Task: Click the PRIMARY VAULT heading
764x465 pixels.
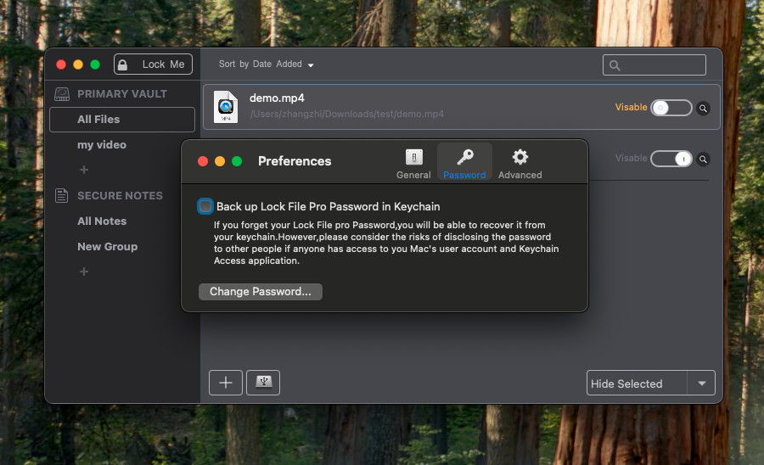Action: coord(121,94)
